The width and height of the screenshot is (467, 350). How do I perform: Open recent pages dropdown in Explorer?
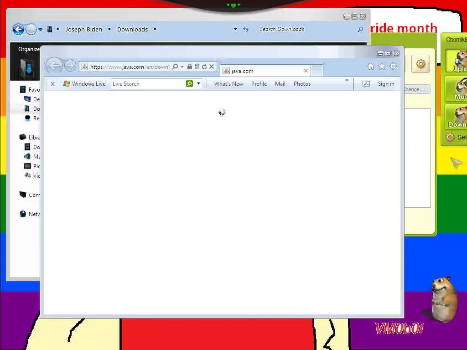pos(40,30)
